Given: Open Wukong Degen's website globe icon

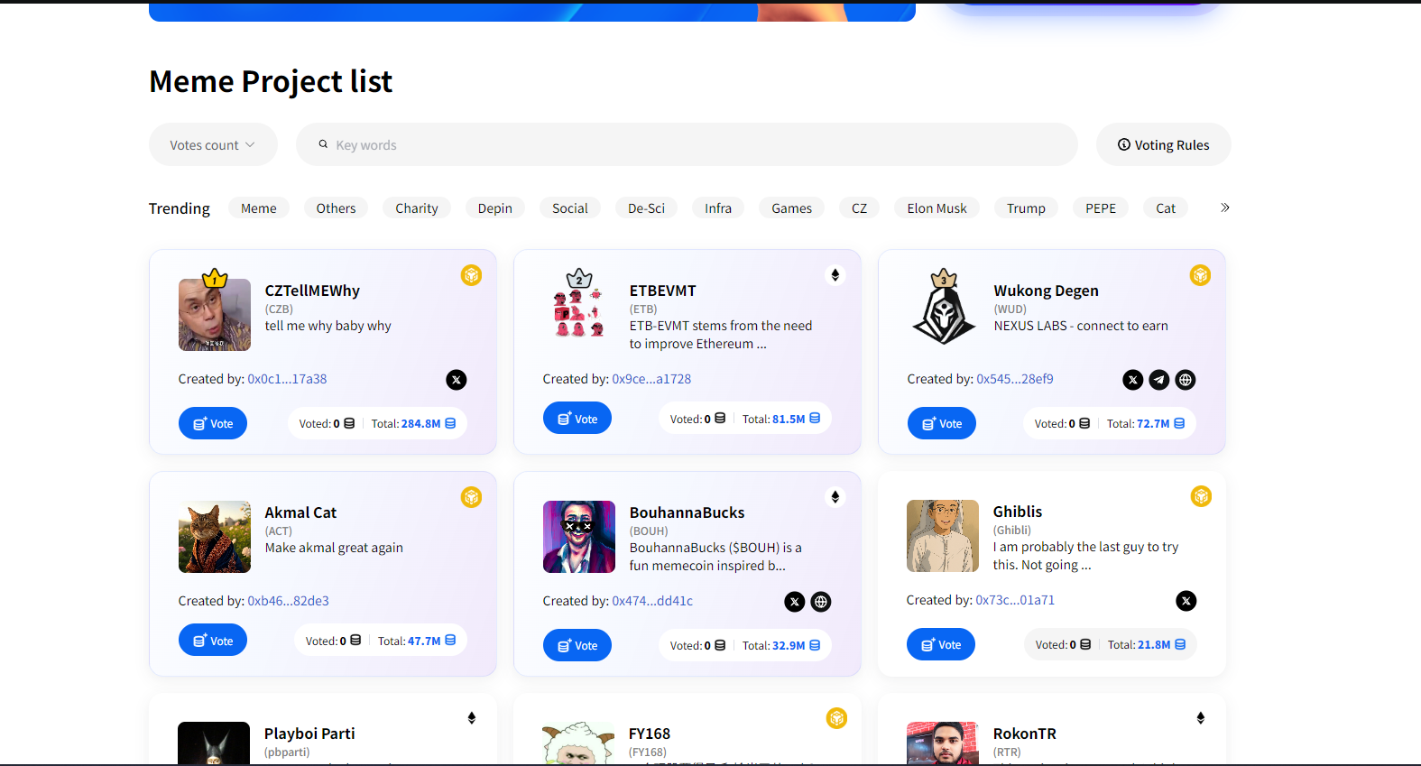Looking at the screenshot, I should [1186, 380].
